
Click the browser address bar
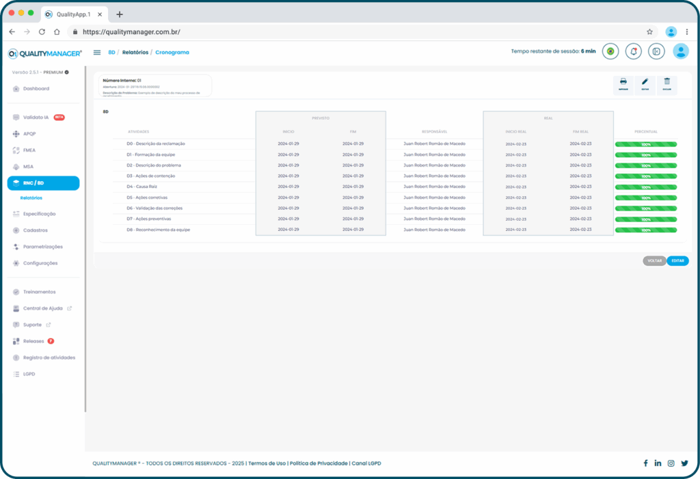click(362, 31)
